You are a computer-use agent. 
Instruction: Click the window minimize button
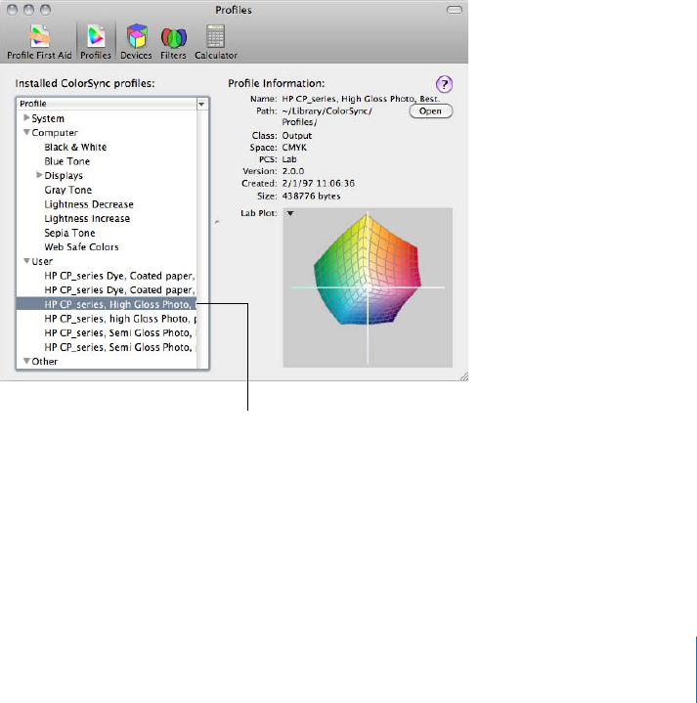point(29,10)
